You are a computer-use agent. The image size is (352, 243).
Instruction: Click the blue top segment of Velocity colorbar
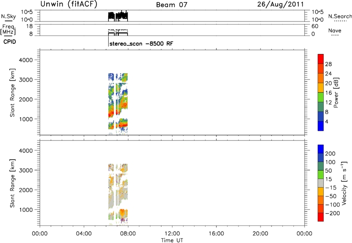pyautogui.click(x=321, y=149)
